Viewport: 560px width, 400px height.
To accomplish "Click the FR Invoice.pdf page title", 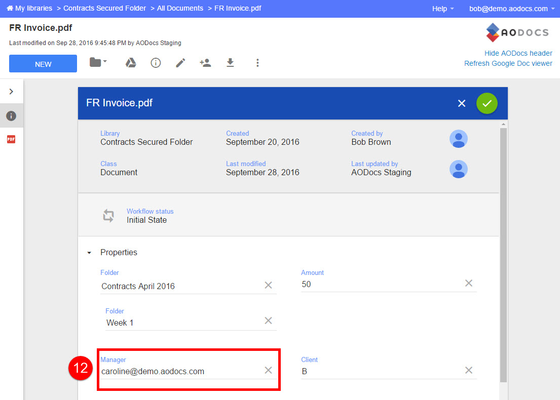I will click(41, 28).
